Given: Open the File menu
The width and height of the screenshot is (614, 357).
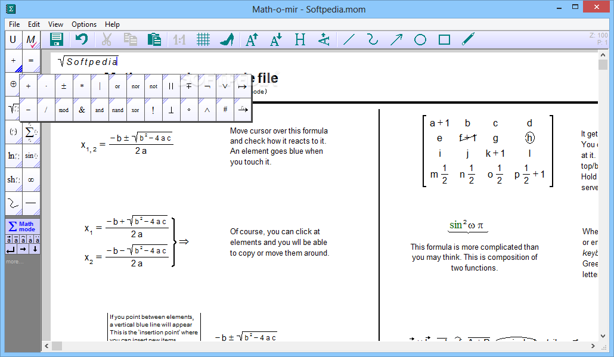Looking at the screenshot, I should (x=14, y=24).
